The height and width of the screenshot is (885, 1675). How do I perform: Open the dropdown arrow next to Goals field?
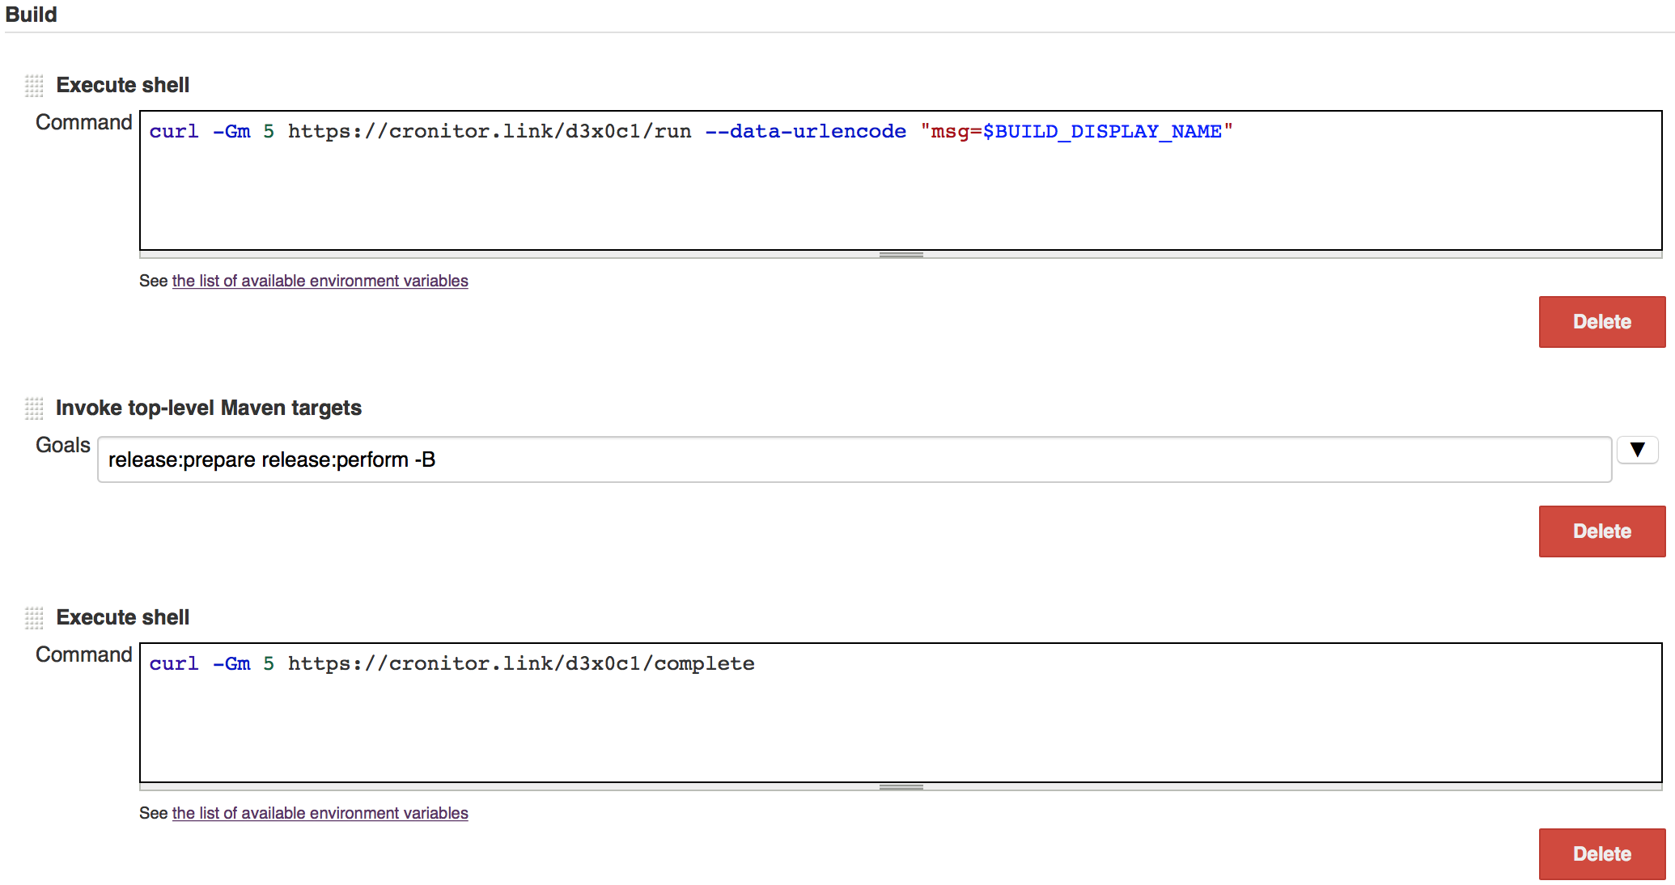[1638, 450]
